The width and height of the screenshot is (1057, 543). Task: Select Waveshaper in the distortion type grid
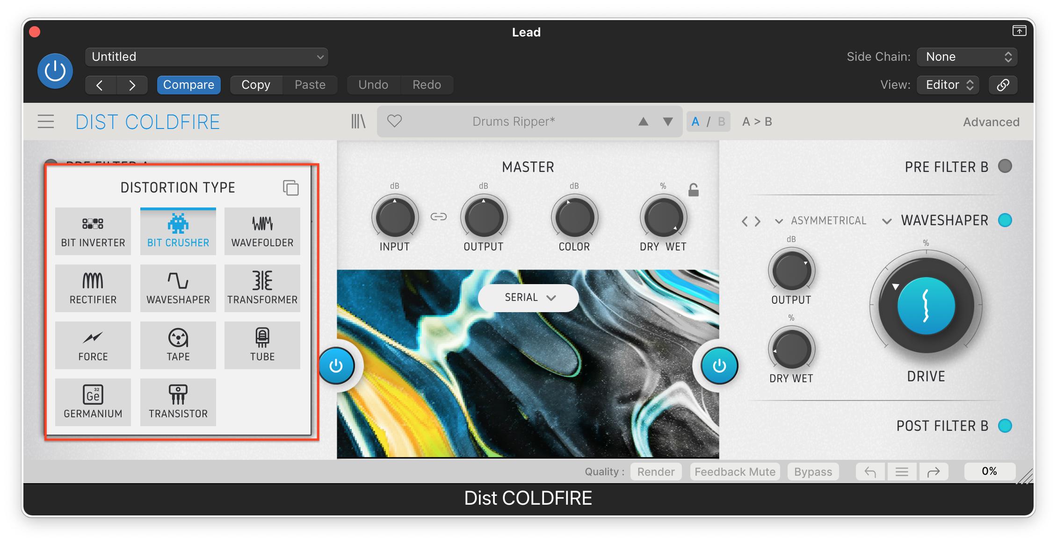[x=178, y=288]
